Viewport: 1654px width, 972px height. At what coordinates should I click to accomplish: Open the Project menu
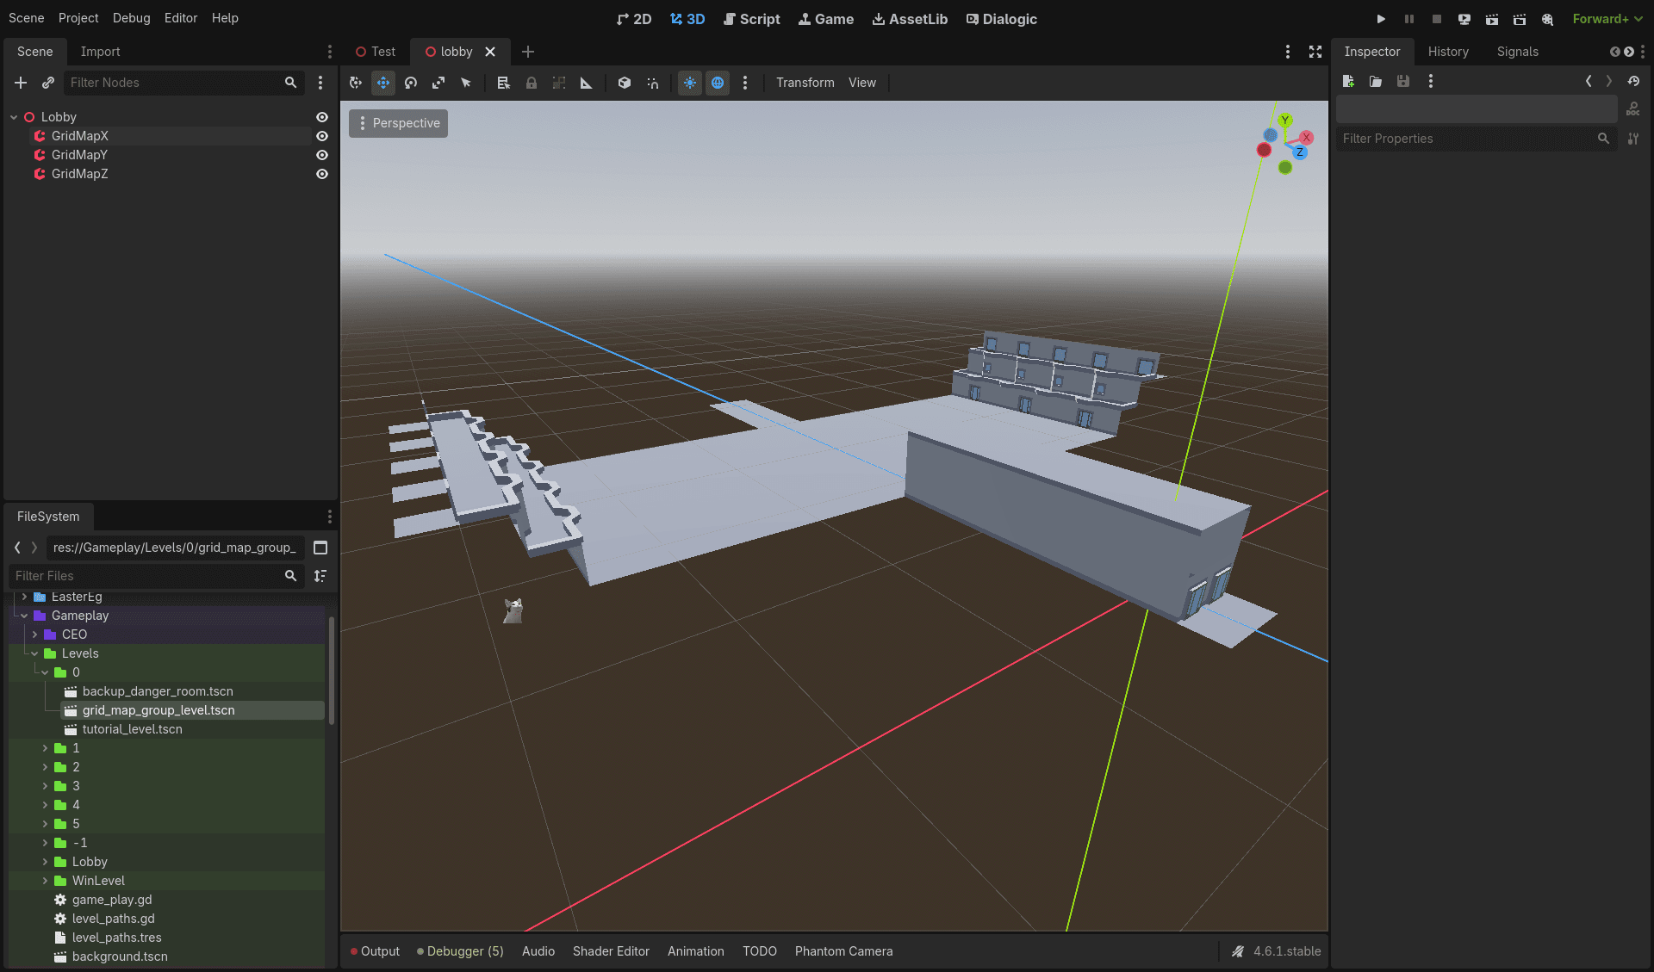point(78,18)
